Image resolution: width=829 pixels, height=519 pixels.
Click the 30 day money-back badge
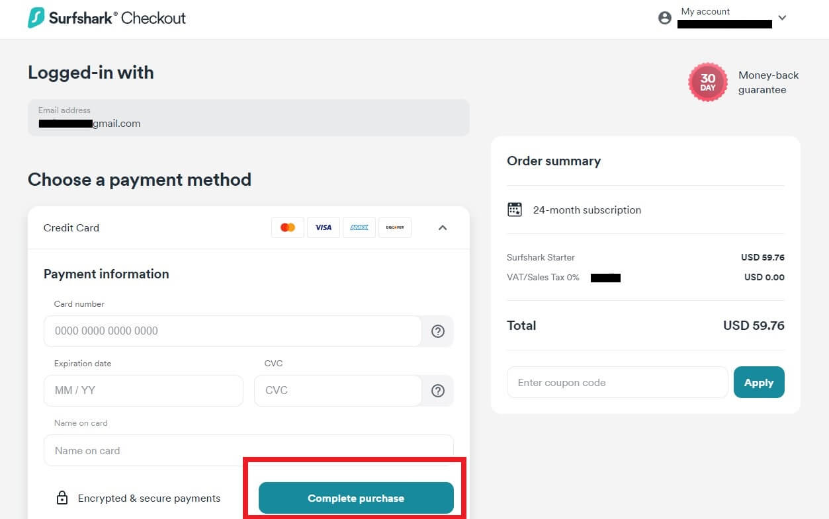[x=708, y=83]
